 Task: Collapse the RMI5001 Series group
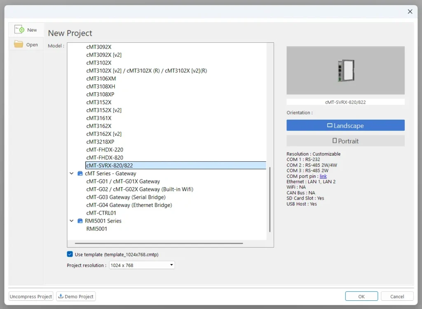click(72, 221)
